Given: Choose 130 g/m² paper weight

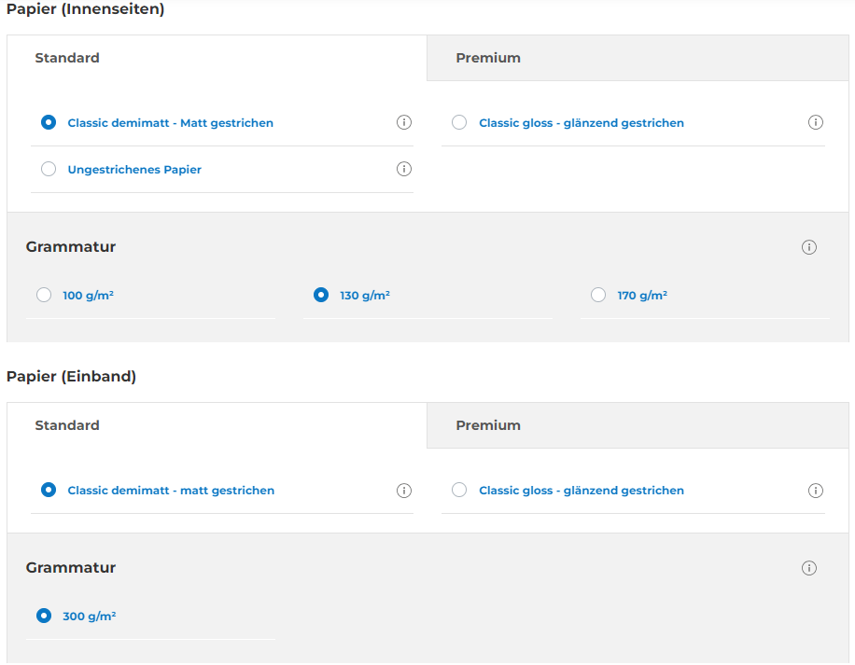Looking at the screenshot, I should [x=321, y=295].
